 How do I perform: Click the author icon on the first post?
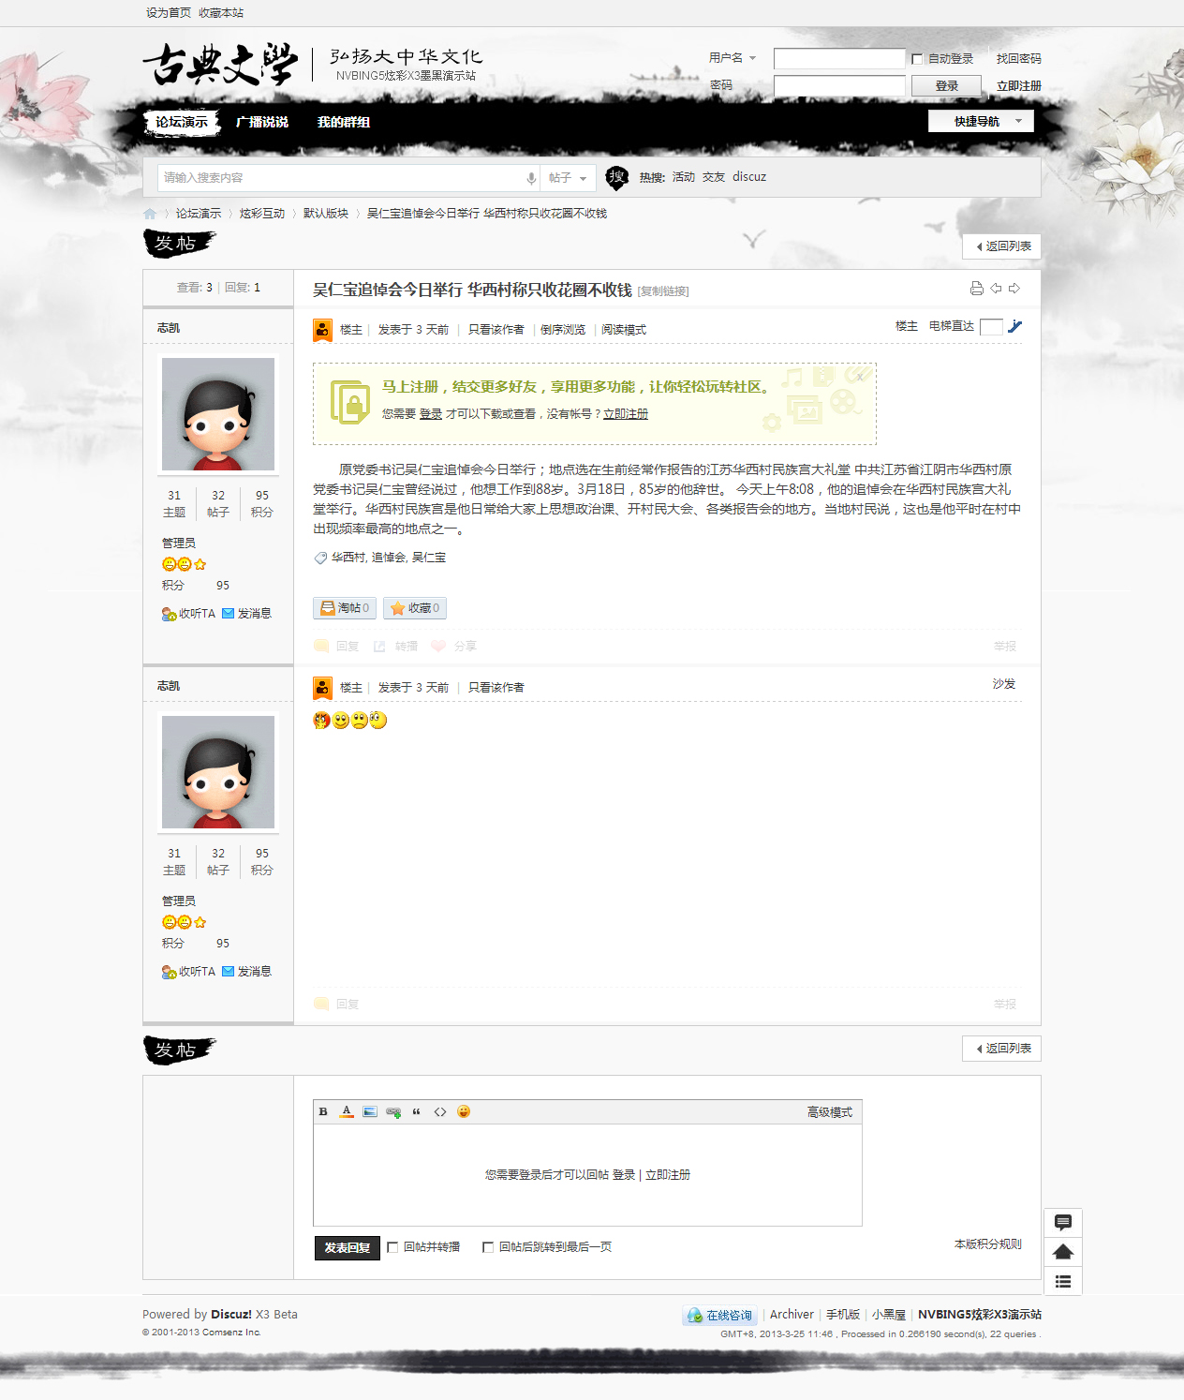coord(322,330)
